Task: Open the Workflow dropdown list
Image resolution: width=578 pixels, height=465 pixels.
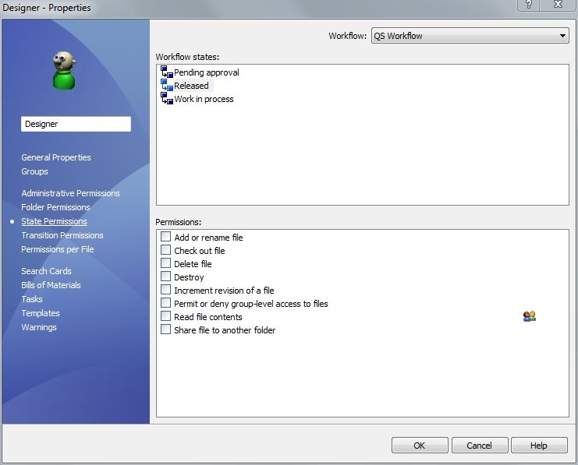Action: coord(470,36)
